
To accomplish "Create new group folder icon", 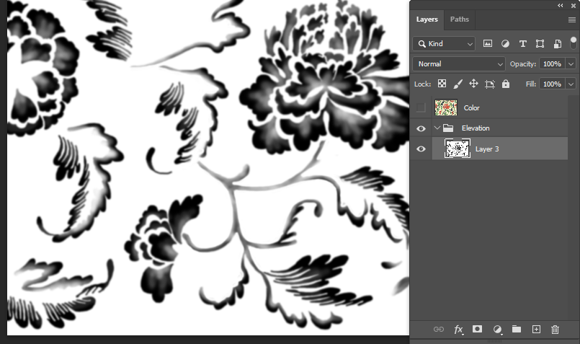I will pyautogui.click(x=517, y=329).
